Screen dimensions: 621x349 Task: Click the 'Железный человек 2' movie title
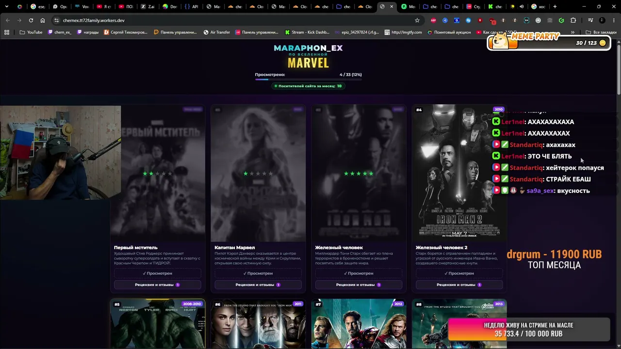[441, 248]
